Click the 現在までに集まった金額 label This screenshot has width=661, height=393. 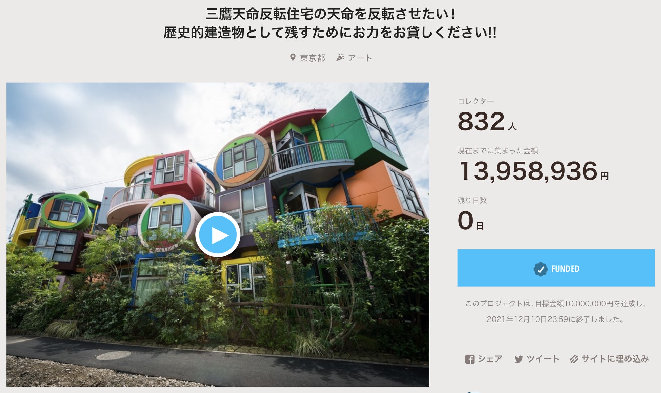click(498, 151)
